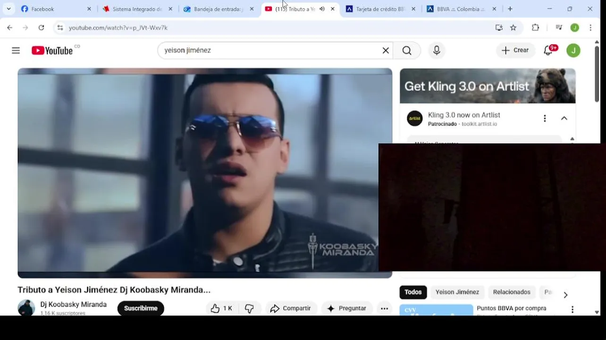This screenshot has width=606, height=340.
Task: Bookmark this page with the star
Action: pos(513,28)
